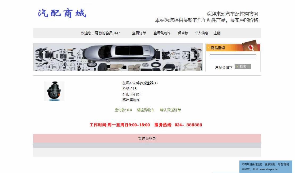Click the 欢迎您，尊敬的会员user greeting
This screenshot has height=173, width=295.
tap(100, 33)
